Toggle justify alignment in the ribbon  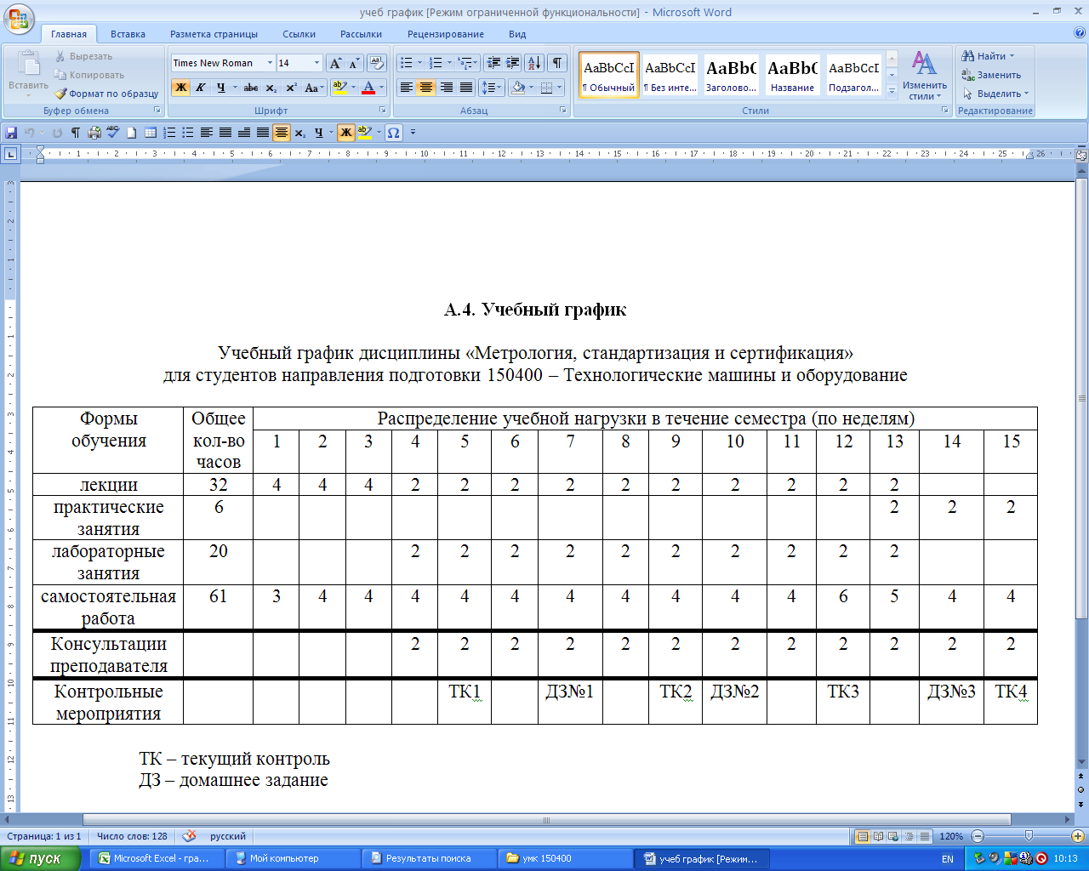[x=466, y=88]
